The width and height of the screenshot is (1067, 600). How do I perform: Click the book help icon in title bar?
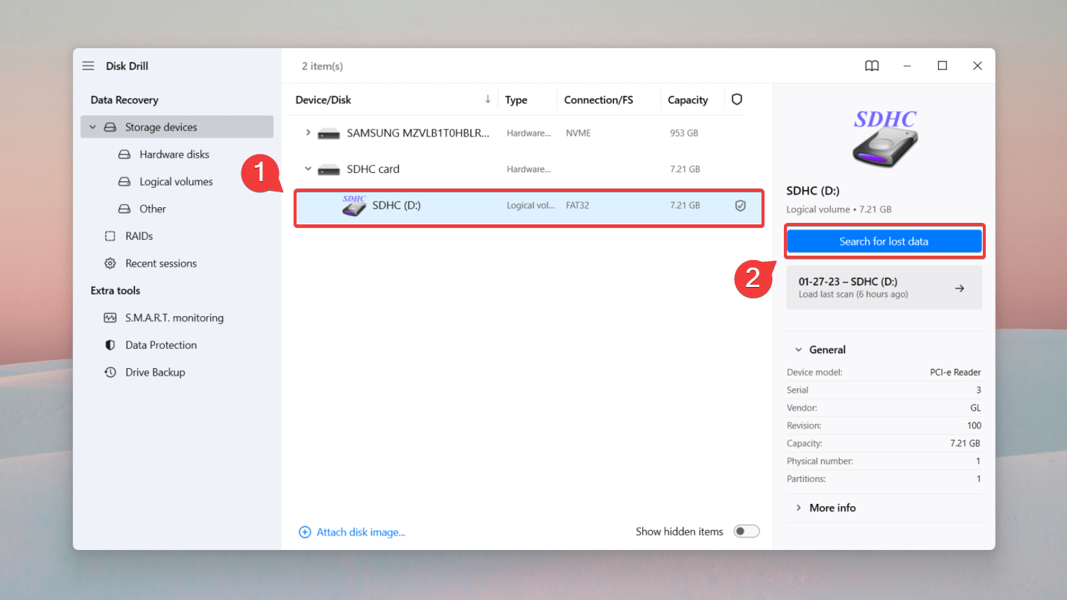(x=871, y=66)
